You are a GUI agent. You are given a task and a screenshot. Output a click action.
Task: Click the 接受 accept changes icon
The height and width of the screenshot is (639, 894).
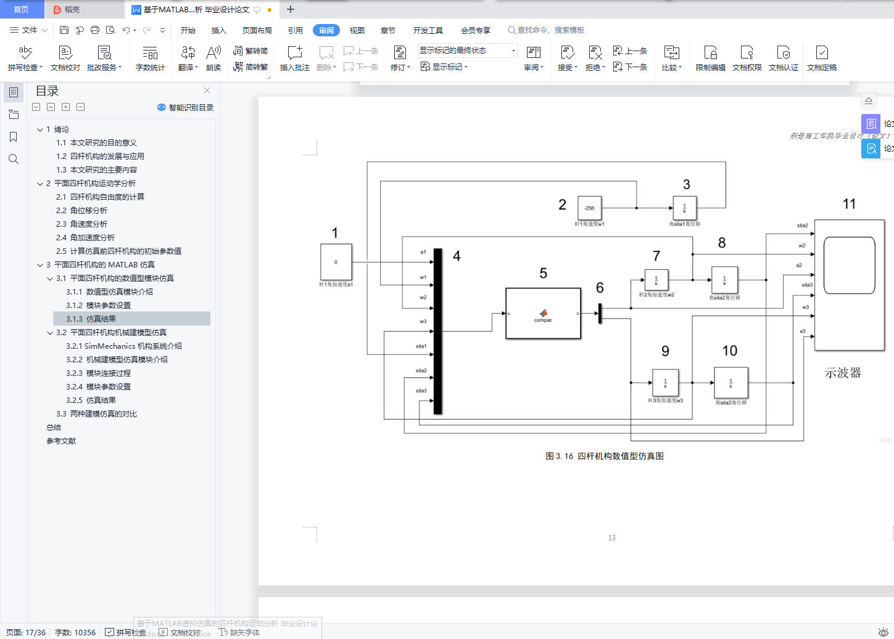pyautogui.click(x=567, y=53)
